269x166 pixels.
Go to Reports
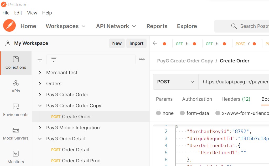[157, 26]
